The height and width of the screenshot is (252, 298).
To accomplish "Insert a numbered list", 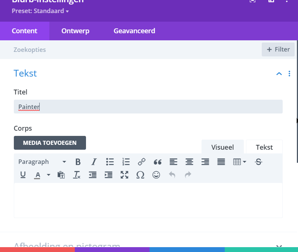I will [x=126, y=162].
